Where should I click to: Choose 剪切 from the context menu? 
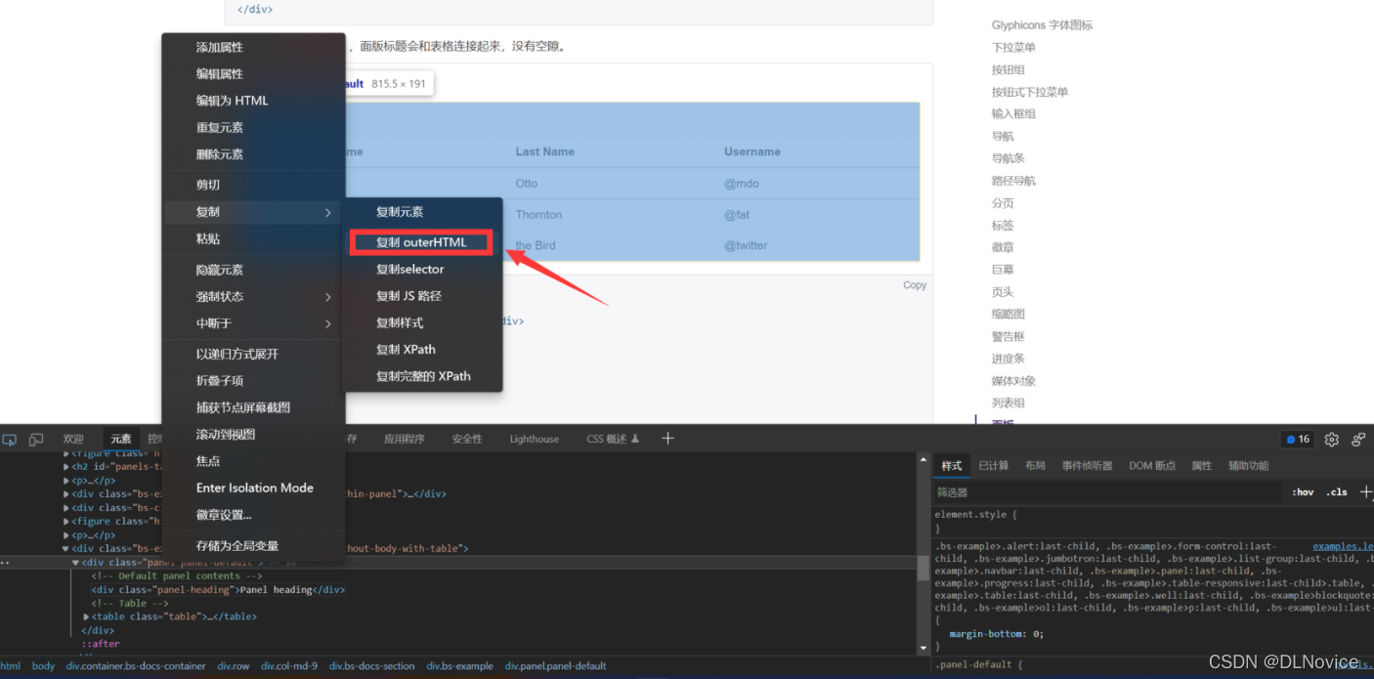208,185
